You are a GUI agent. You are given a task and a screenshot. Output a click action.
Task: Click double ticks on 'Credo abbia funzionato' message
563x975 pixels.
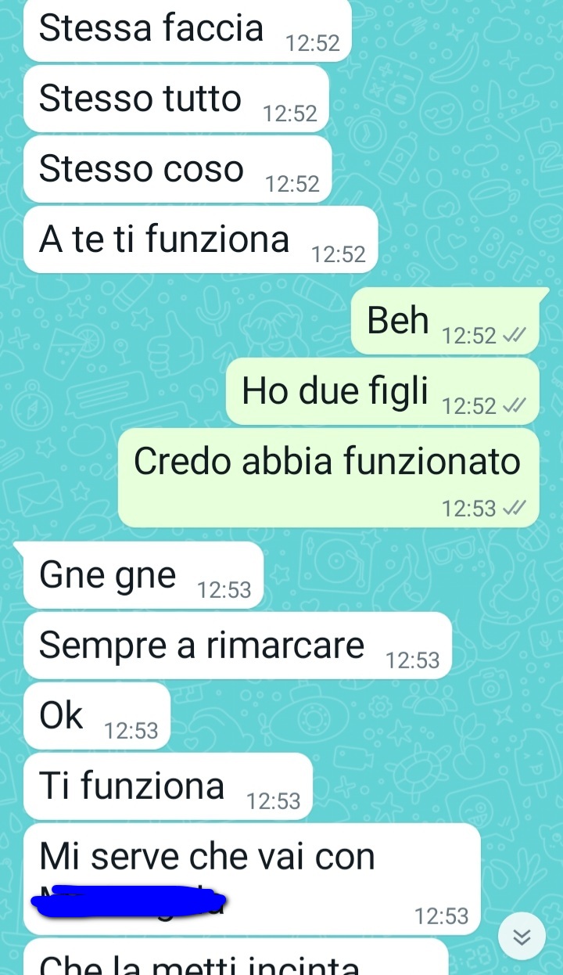(514, 509)
